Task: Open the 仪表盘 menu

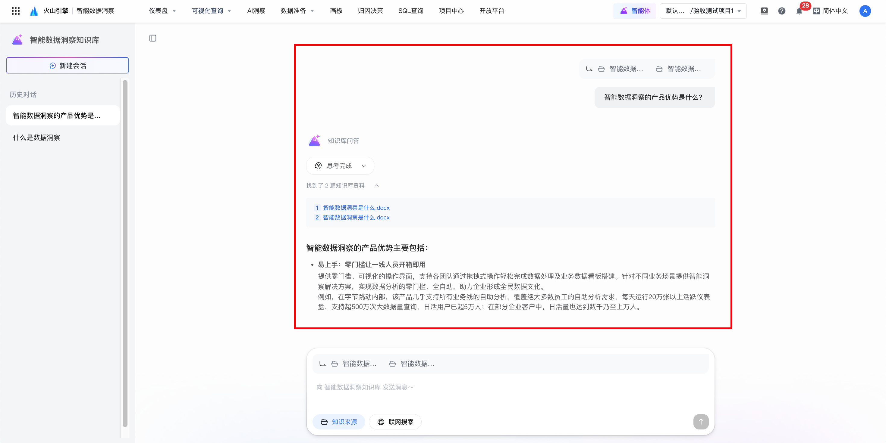Action: (x=162, y=11)
